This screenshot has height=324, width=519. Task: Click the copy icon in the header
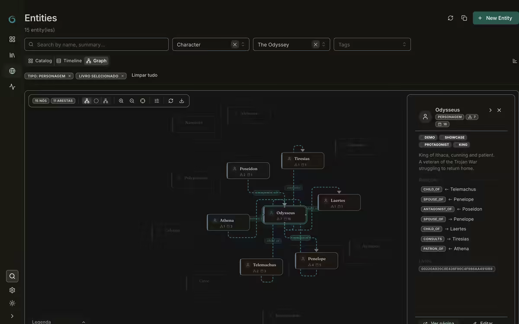tap(464, 18)
